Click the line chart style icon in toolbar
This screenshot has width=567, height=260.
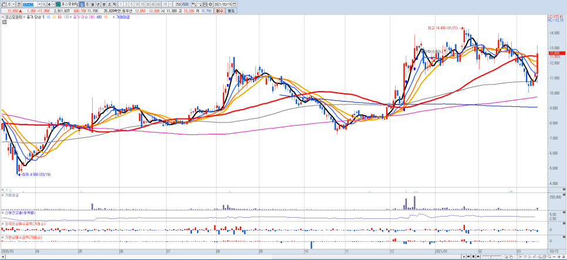(x=199, y=4)
